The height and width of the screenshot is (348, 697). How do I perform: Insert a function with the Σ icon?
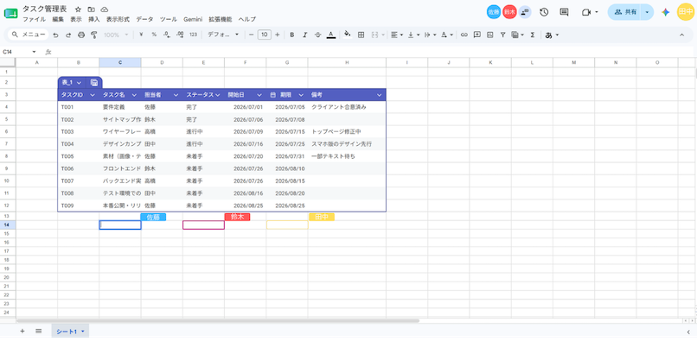532,35
